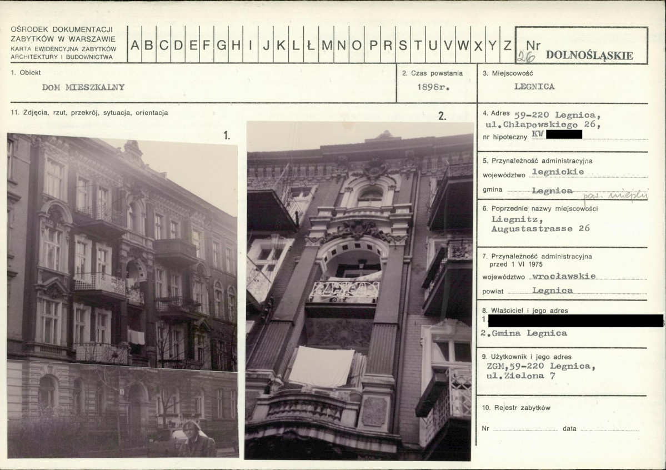
Task: Click the handwritten number 26 beside Nr
Action: click(x=525, y=56)
